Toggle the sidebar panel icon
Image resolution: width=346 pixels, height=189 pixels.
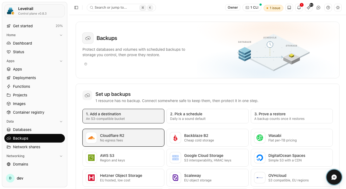pos(76,8)
